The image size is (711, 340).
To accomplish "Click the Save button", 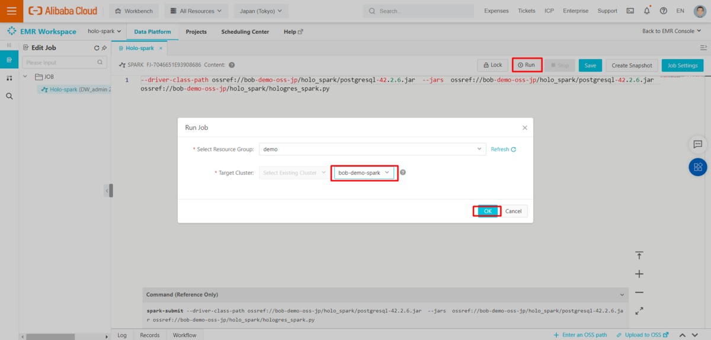I will [x=590, y=65].
